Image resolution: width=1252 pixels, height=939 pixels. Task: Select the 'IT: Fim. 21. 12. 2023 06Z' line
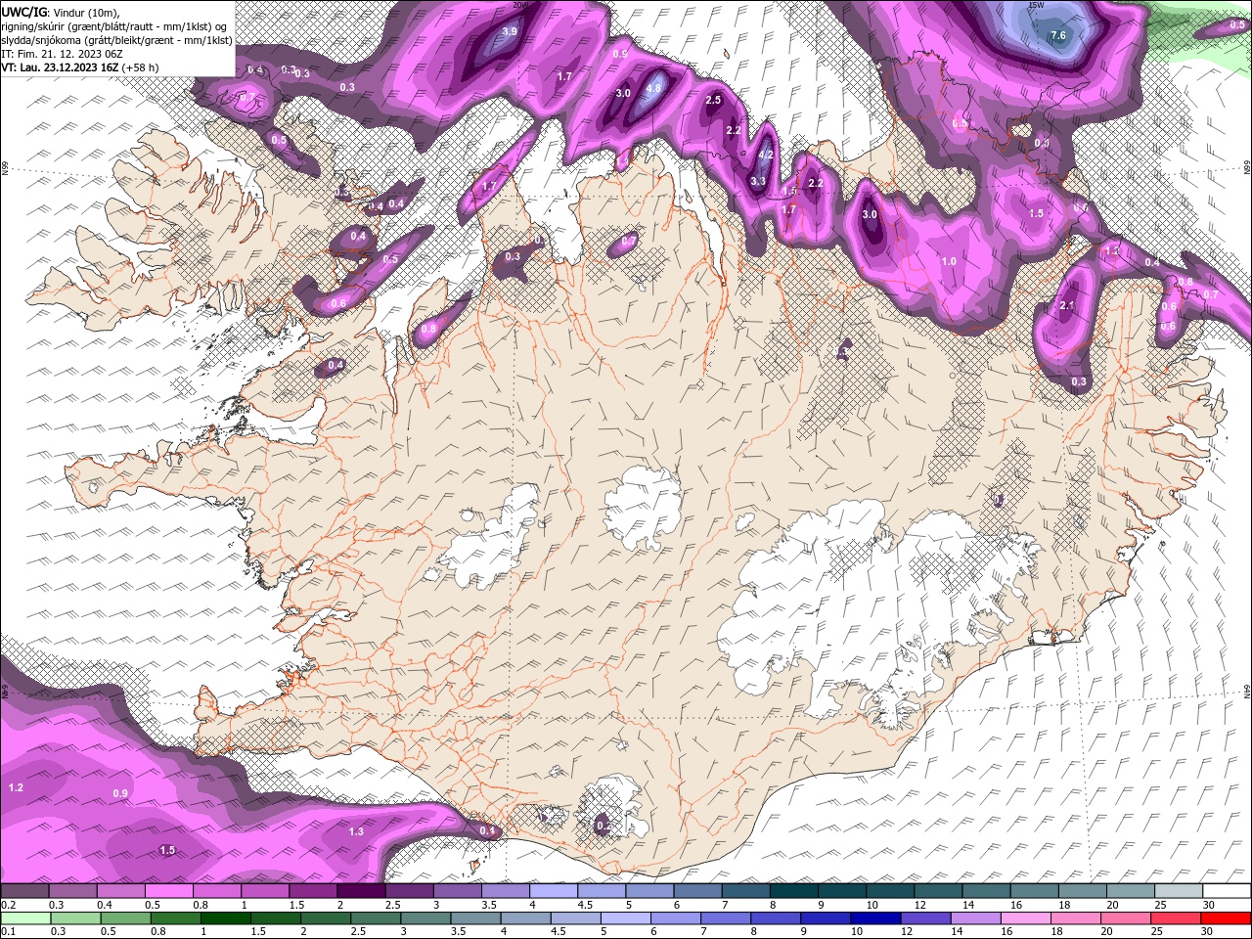[x=61, y=54]
